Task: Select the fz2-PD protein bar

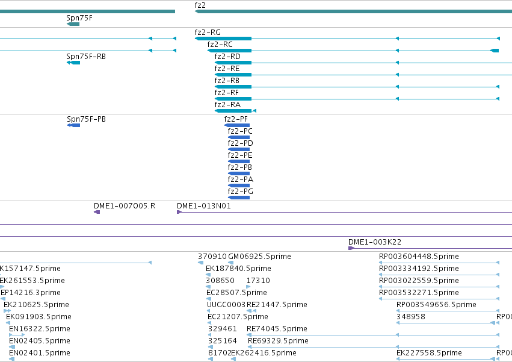Action: pos(239,149)
